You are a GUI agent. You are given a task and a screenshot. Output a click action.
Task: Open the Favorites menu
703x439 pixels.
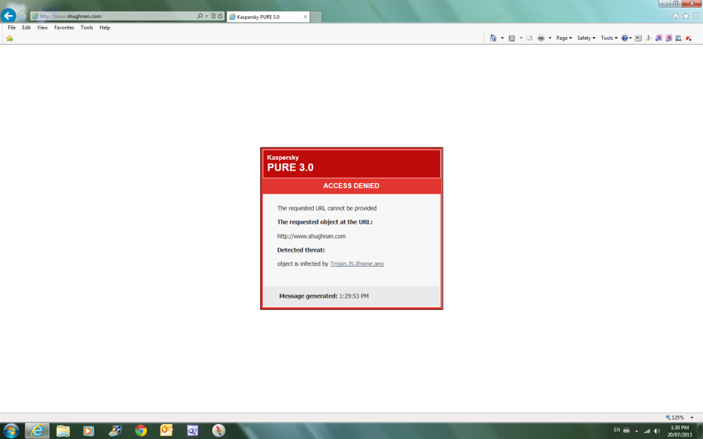(x=64, y=27)
